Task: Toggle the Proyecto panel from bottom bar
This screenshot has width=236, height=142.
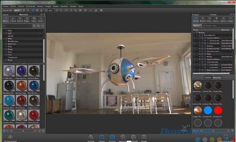Action: click(x=112, y=138)
